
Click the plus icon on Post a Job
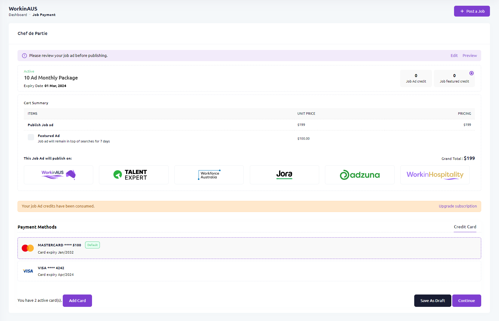(462, 11)
